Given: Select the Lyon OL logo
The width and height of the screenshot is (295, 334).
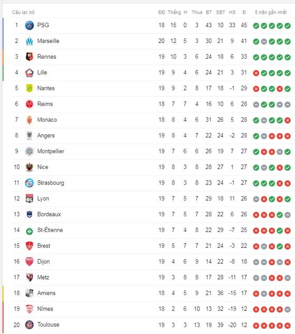Looking at the screenshot, I should click(29, 199).
